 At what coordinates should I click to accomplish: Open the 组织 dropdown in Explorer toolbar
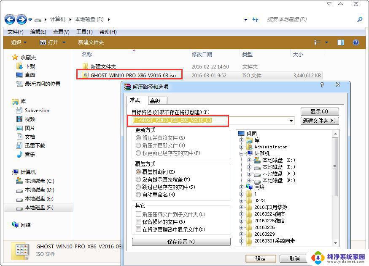pos(19,42)
